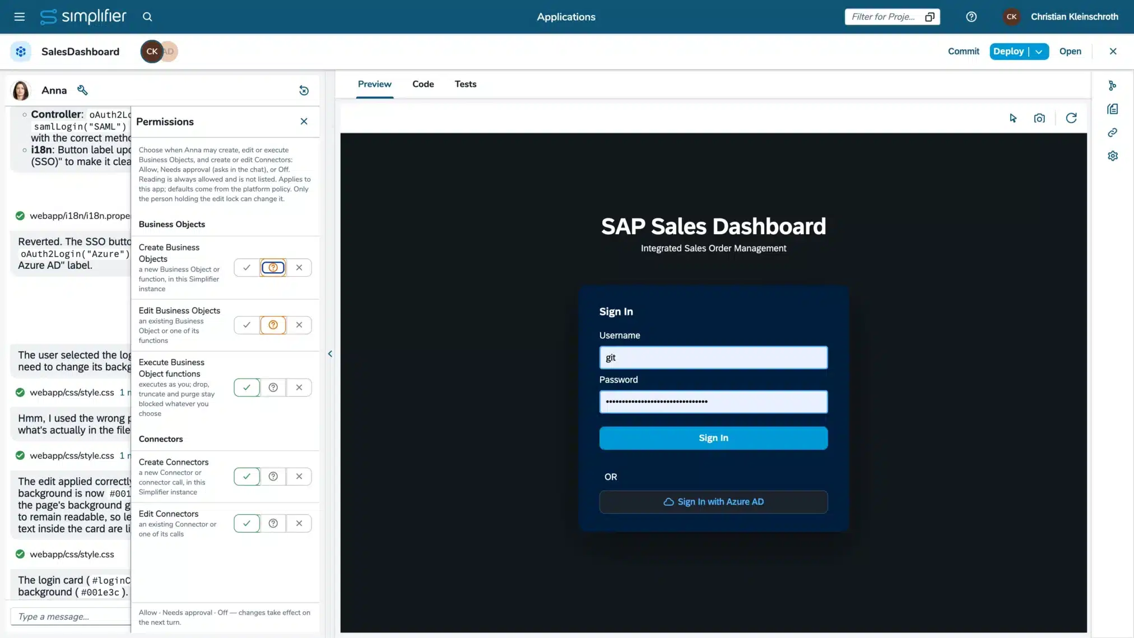Click the Username input field
This screenshot has width=1134, height=638.
[x=713, y=357]
